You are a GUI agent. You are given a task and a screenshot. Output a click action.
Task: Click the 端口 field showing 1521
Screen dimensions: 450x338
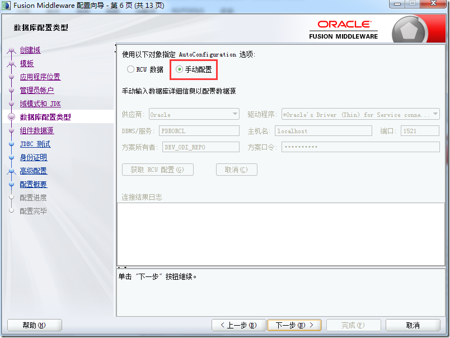(x=420, y=131)
